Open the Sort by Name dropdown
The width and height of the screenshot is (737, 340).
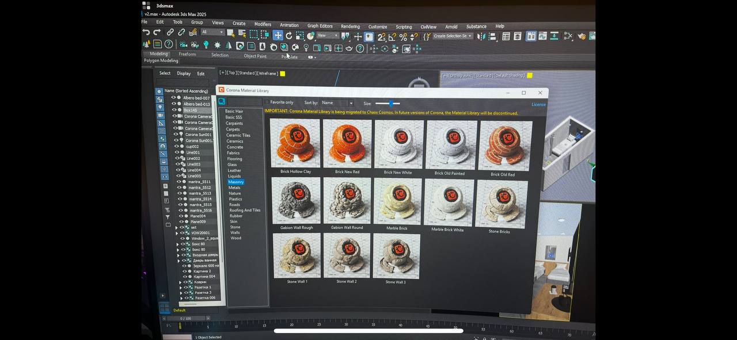pos(337,103)
